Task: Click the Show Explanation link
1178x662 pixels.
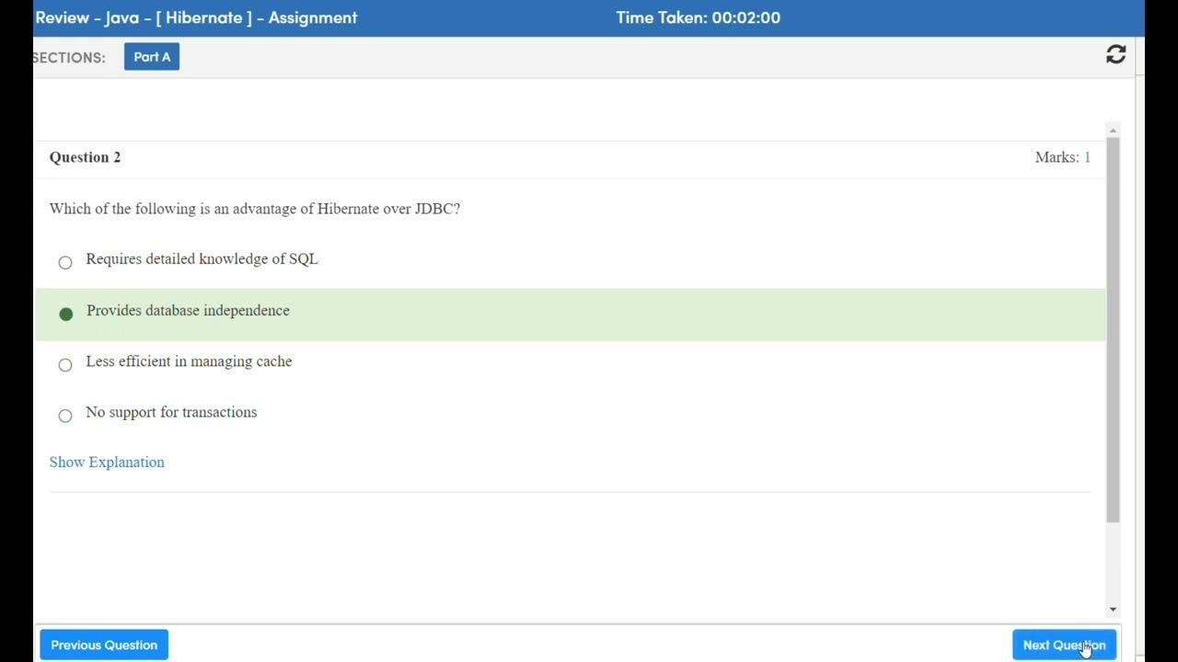Action: (107, 462)
